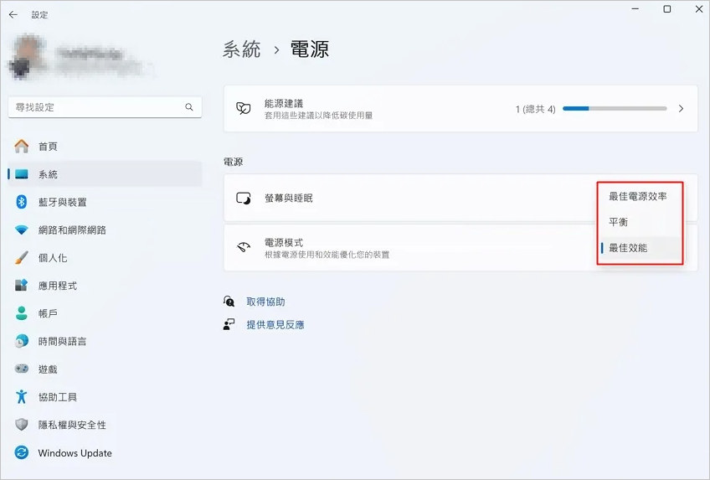Open the 螢幕與睡眠 settings row
The width and height of the screenshot is (710, 480).
click(460, 198)
